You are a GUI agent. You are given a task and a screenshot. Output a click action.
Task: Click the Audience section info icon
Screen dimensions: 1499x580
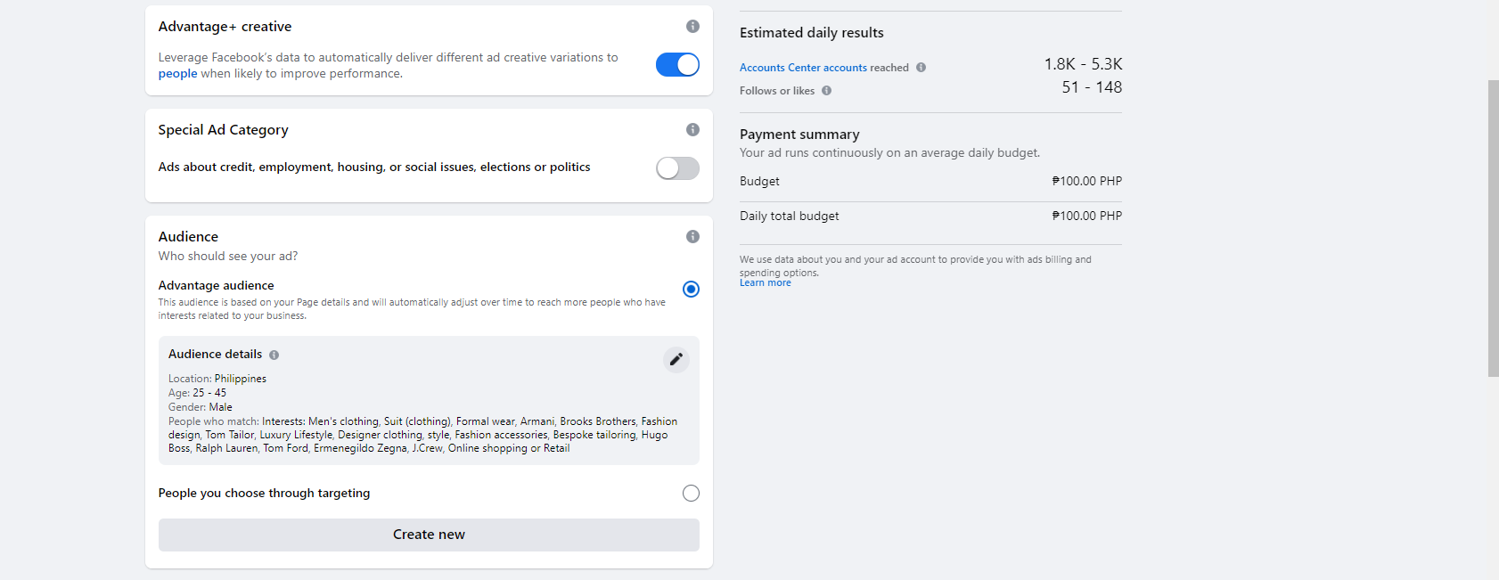tap(692, 237)
